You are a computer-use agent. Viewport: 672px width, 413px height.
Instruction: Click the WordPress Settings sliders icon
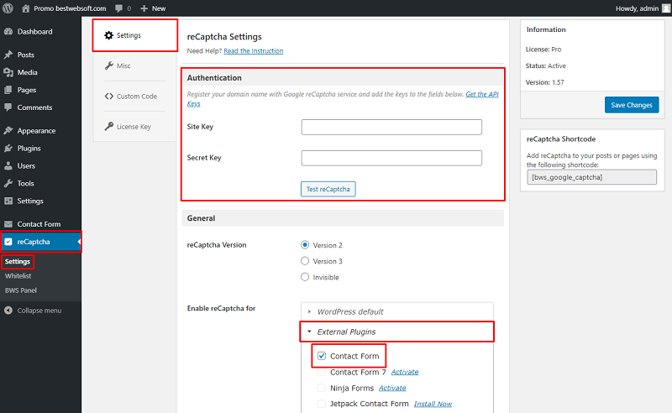point(8,201)
